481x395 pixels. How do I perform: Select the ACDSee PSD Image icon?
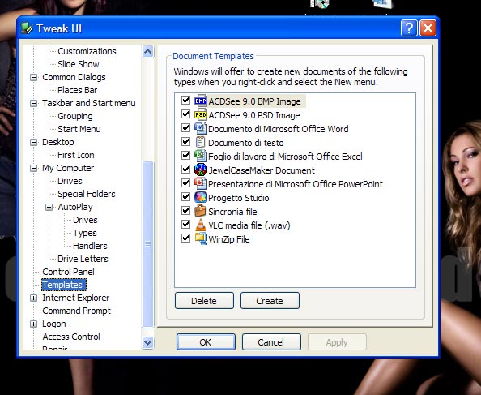tap(201, 114)
